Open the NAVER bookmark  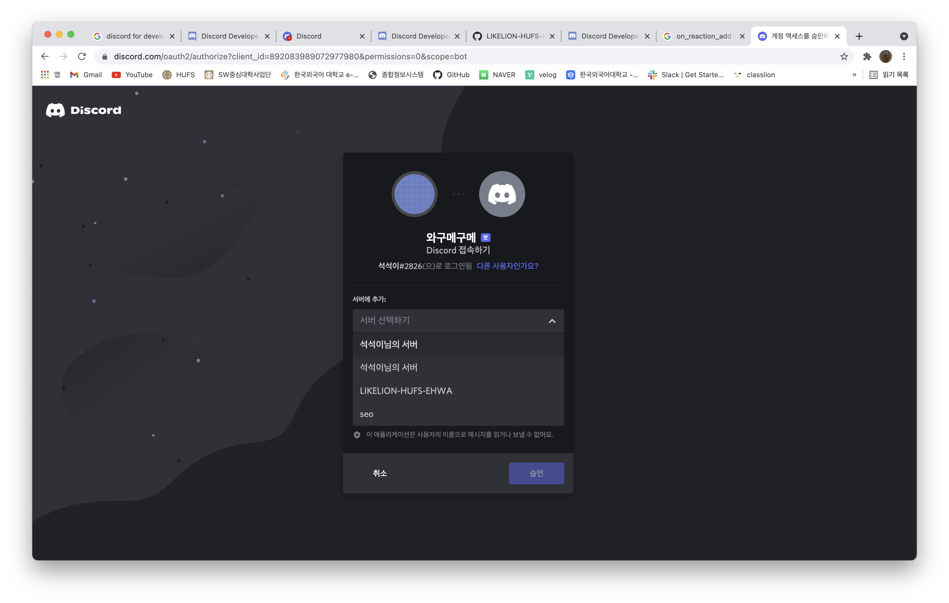tap(497, 75)
